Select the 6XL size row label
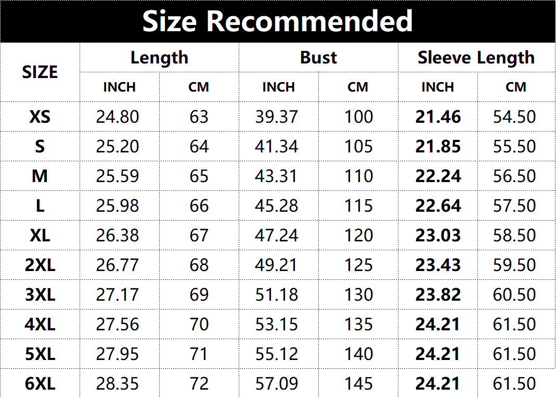 pyautogui.click(x=40, y=383)
